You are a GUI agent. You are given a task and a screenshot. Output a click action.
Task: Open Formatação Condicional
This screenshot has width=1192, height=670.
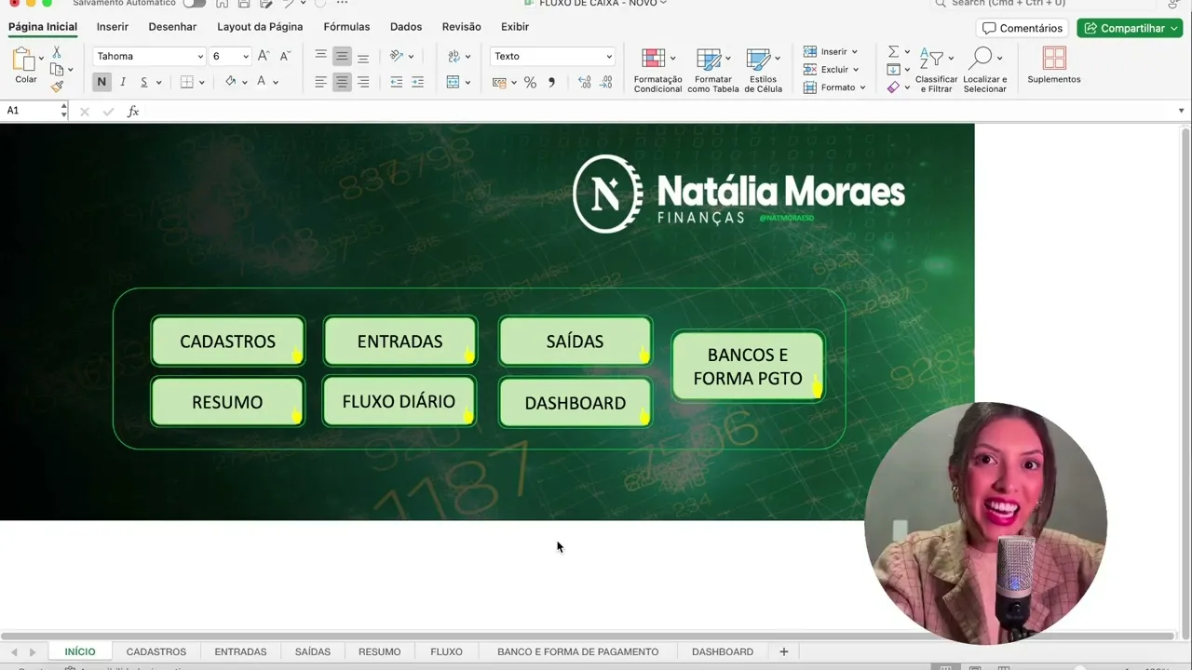point(657,70)
